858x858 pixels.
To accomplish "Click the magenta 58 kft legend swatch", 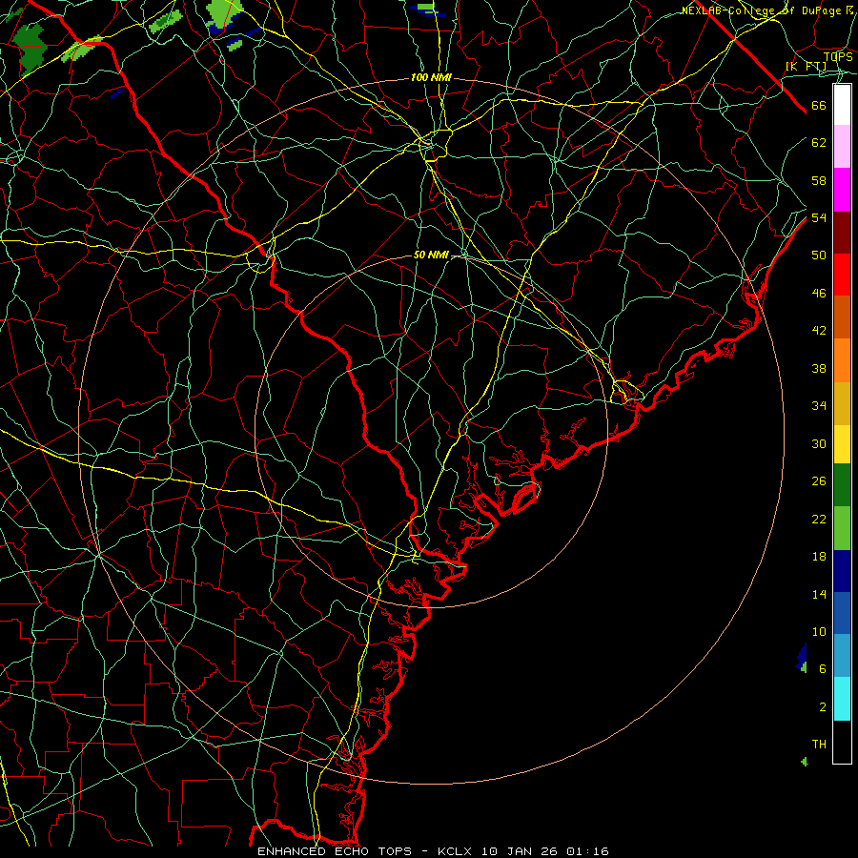I will [x=842, y=190].
